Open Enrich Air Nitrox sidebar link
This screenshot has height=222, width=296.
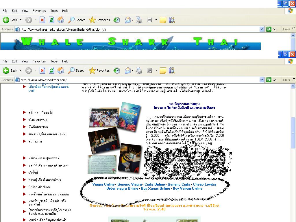click(x=40, y=187)
